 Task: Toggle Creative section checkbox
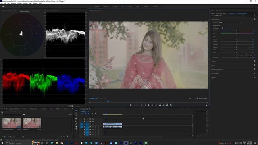point(254,61)
